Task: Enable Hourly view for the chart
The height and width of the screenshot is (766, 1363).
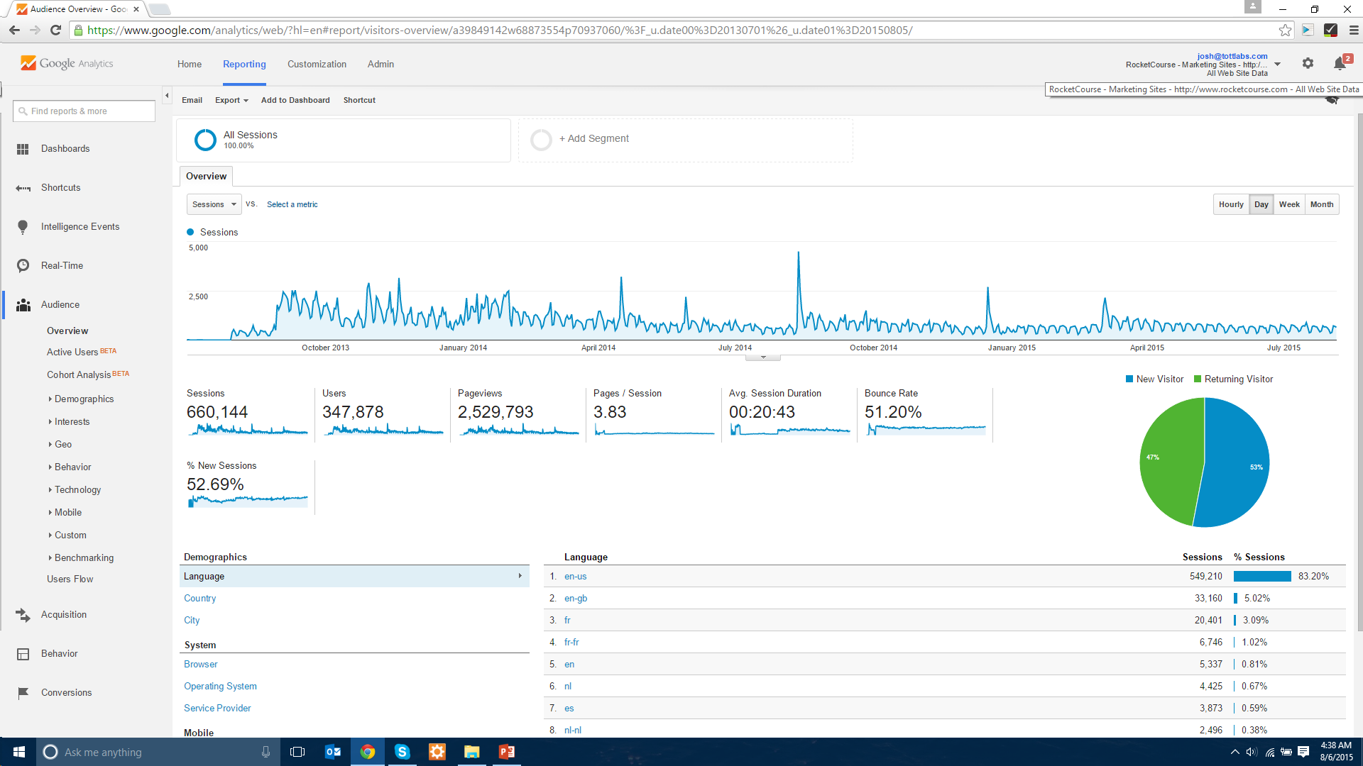Action: [1231, 204]
